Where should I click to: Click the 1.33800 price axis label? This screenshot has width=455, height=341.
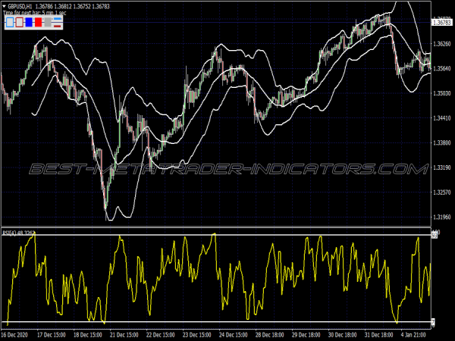pyautogui.click(x=442, y=142)
